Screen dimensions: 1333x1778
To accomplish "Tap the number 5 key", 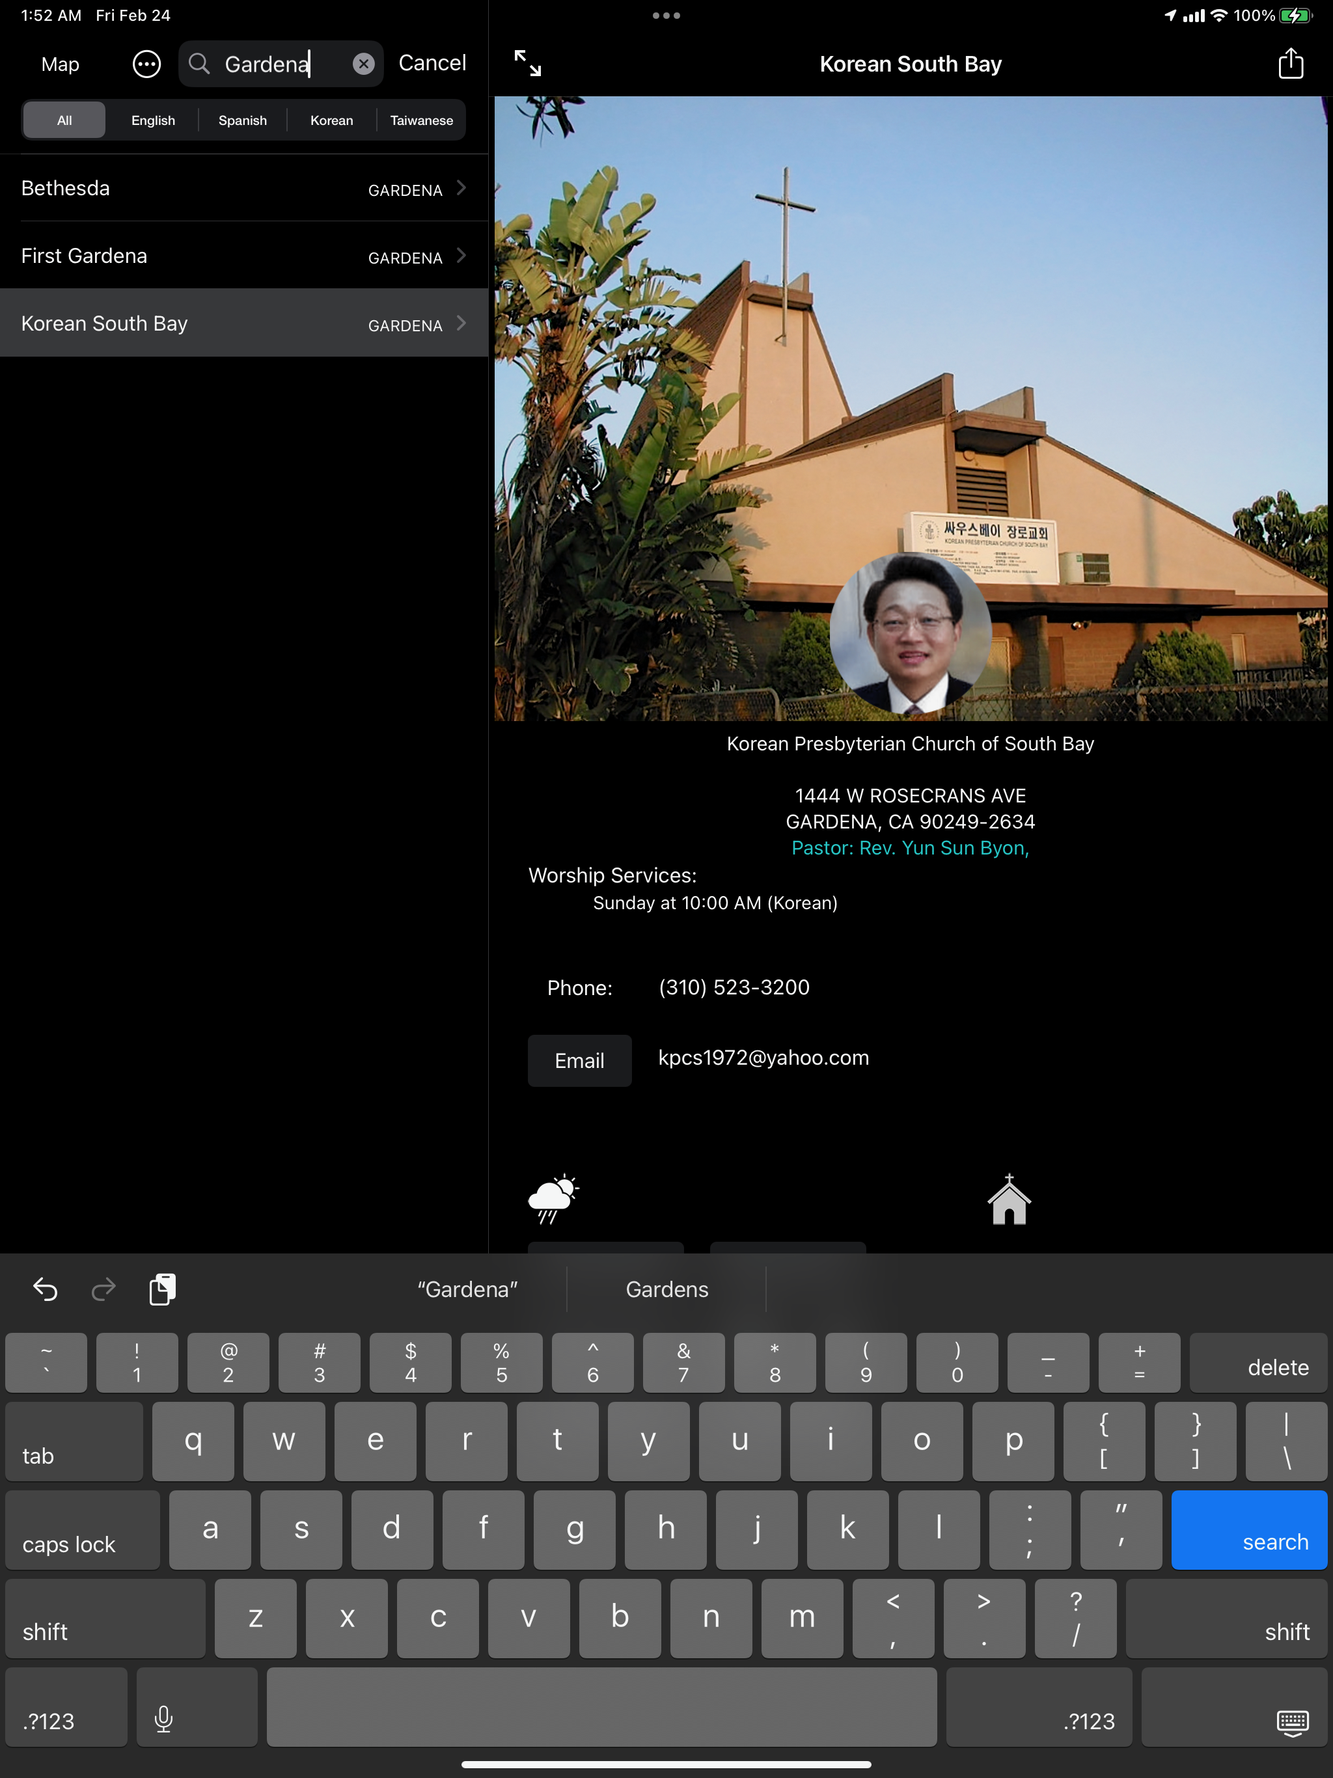I will [x=502, y=1362].
